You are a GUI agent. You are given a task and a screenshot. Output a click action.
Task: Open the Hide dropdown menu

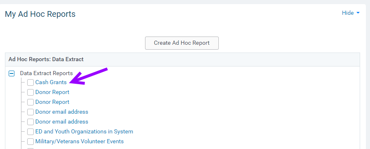351,13
